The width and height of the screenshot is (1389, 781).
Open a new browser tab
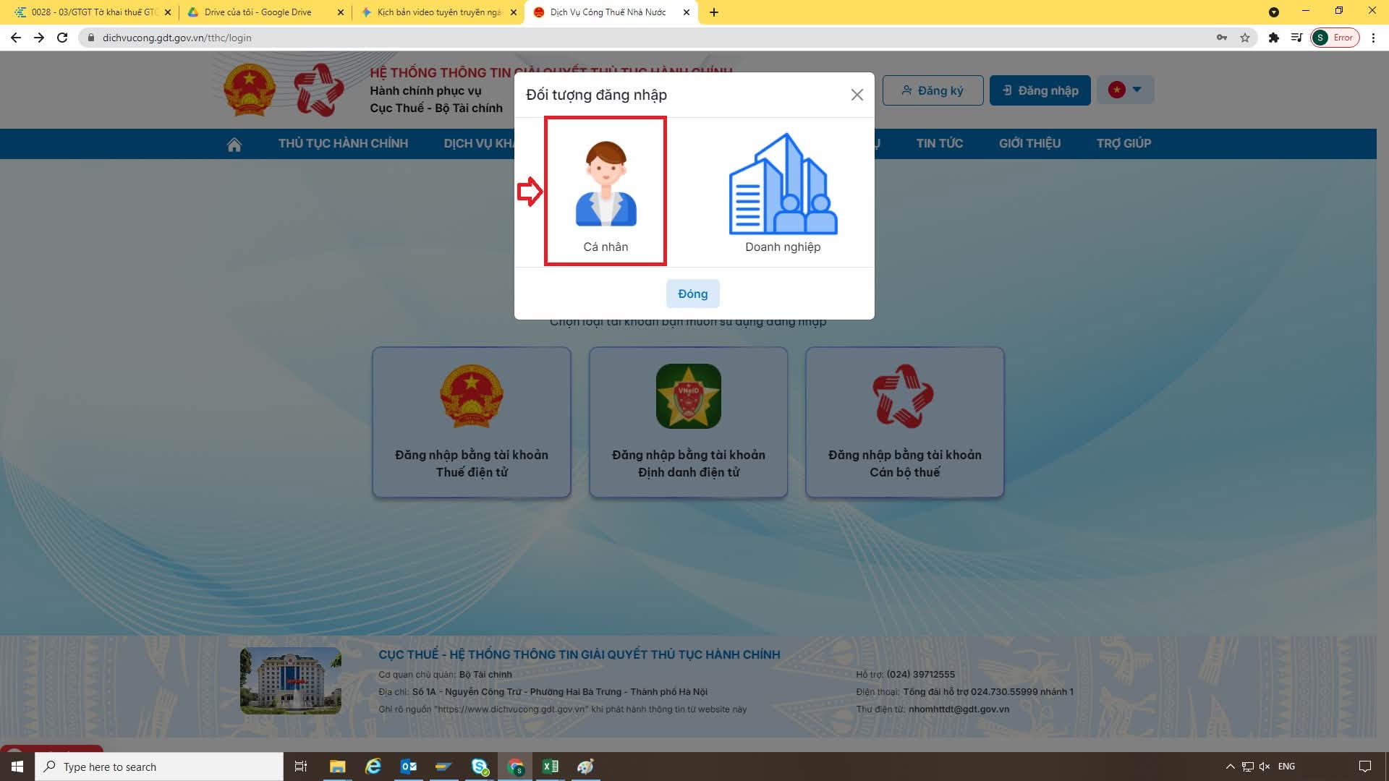tap(714, 12)
